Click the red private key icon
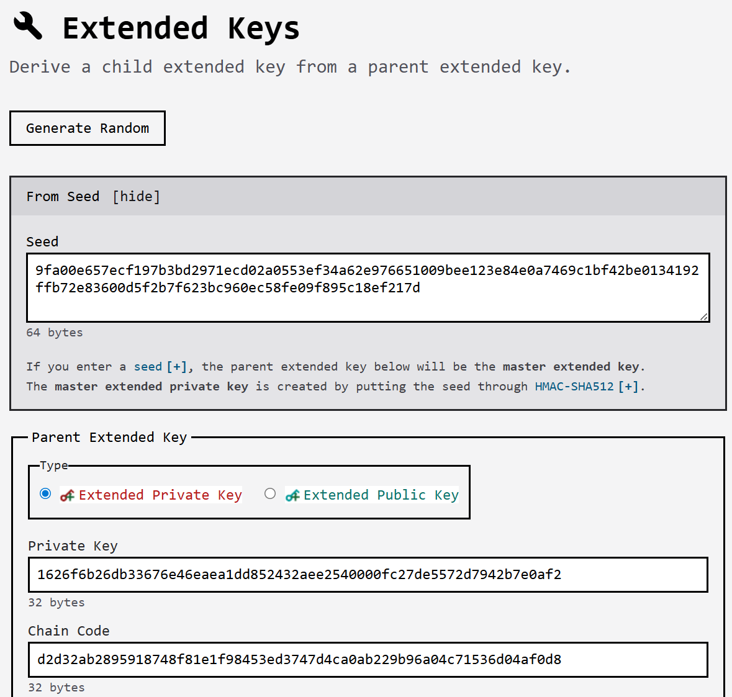 (67, 495)
